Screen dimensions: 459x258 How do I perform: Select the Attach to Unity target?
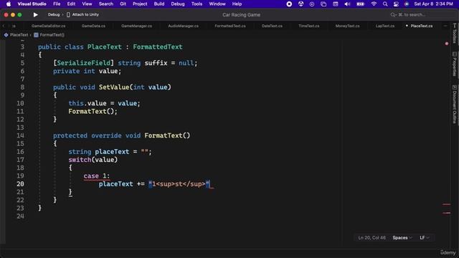pos(83,14)
